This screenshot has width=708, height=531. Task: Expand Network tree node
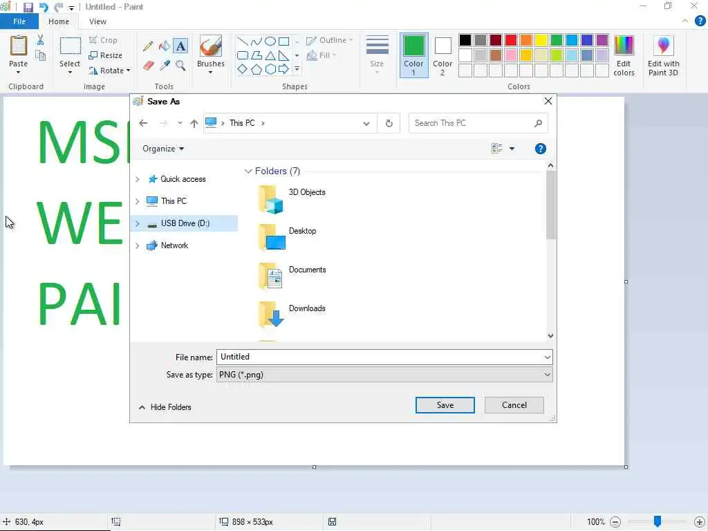pyautogui.click(x=138, y=245)
